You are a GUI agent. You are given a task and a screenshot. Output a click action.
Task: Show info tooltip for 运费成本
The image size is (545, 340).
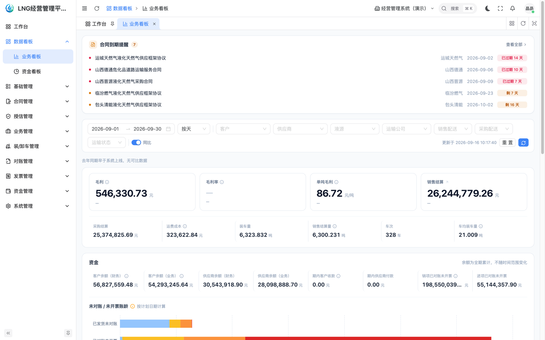(185, 226)
